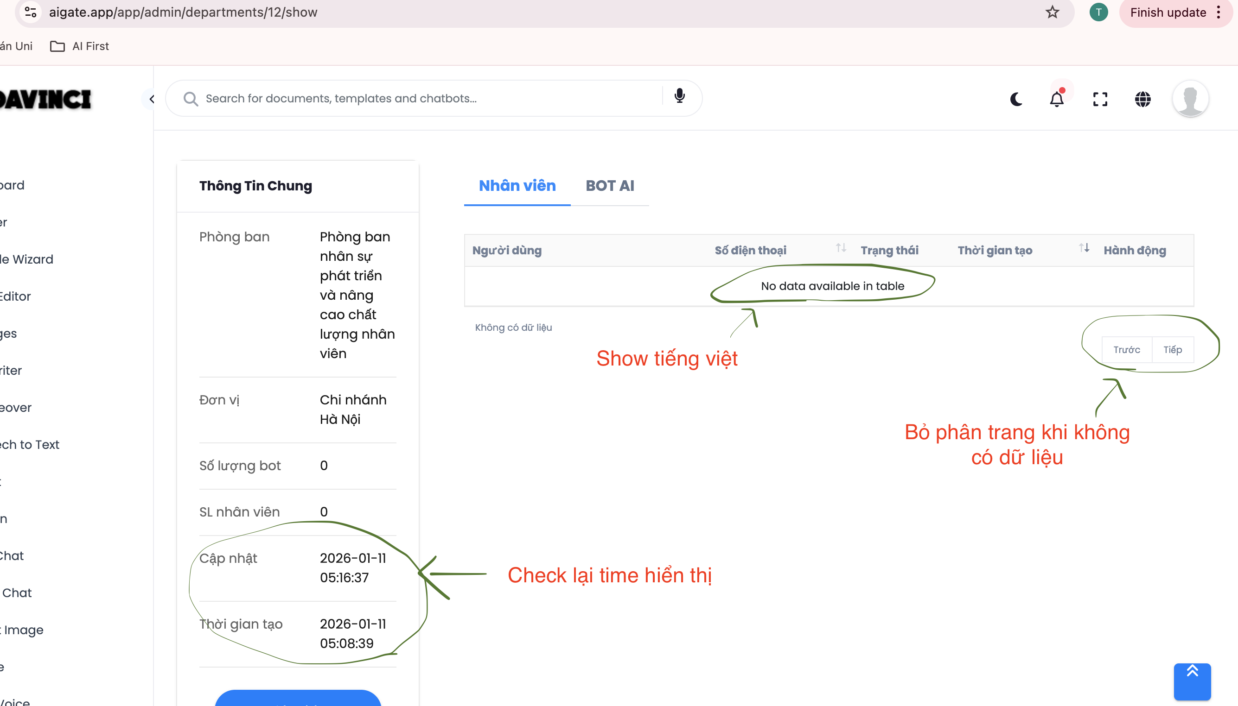Open user profile avatar menu
The image size is (1238, 706).
(x=1190, y=99)
